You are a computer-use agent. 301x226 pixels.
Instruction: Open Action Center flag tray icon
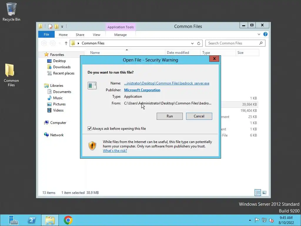[257, 220]
